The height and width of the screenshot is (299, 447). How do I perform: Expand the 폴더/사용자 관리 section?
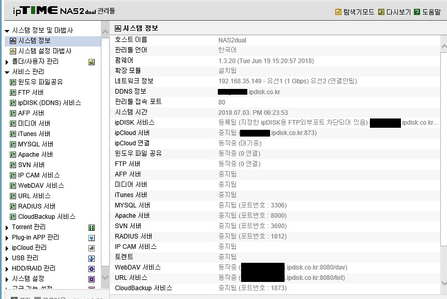pos(7,62)
